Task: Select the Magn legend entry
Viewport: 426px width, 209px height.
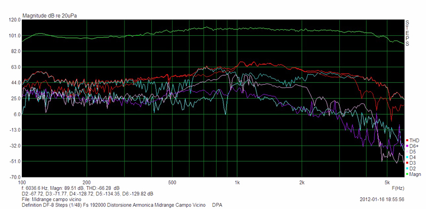Action: coord(414,174)
